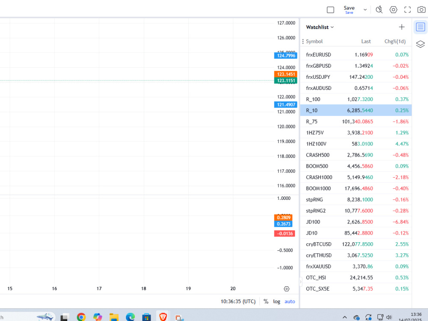The image size is (428, 321).
Task: Toggle percent scale mode
Action: coord(266,301)
